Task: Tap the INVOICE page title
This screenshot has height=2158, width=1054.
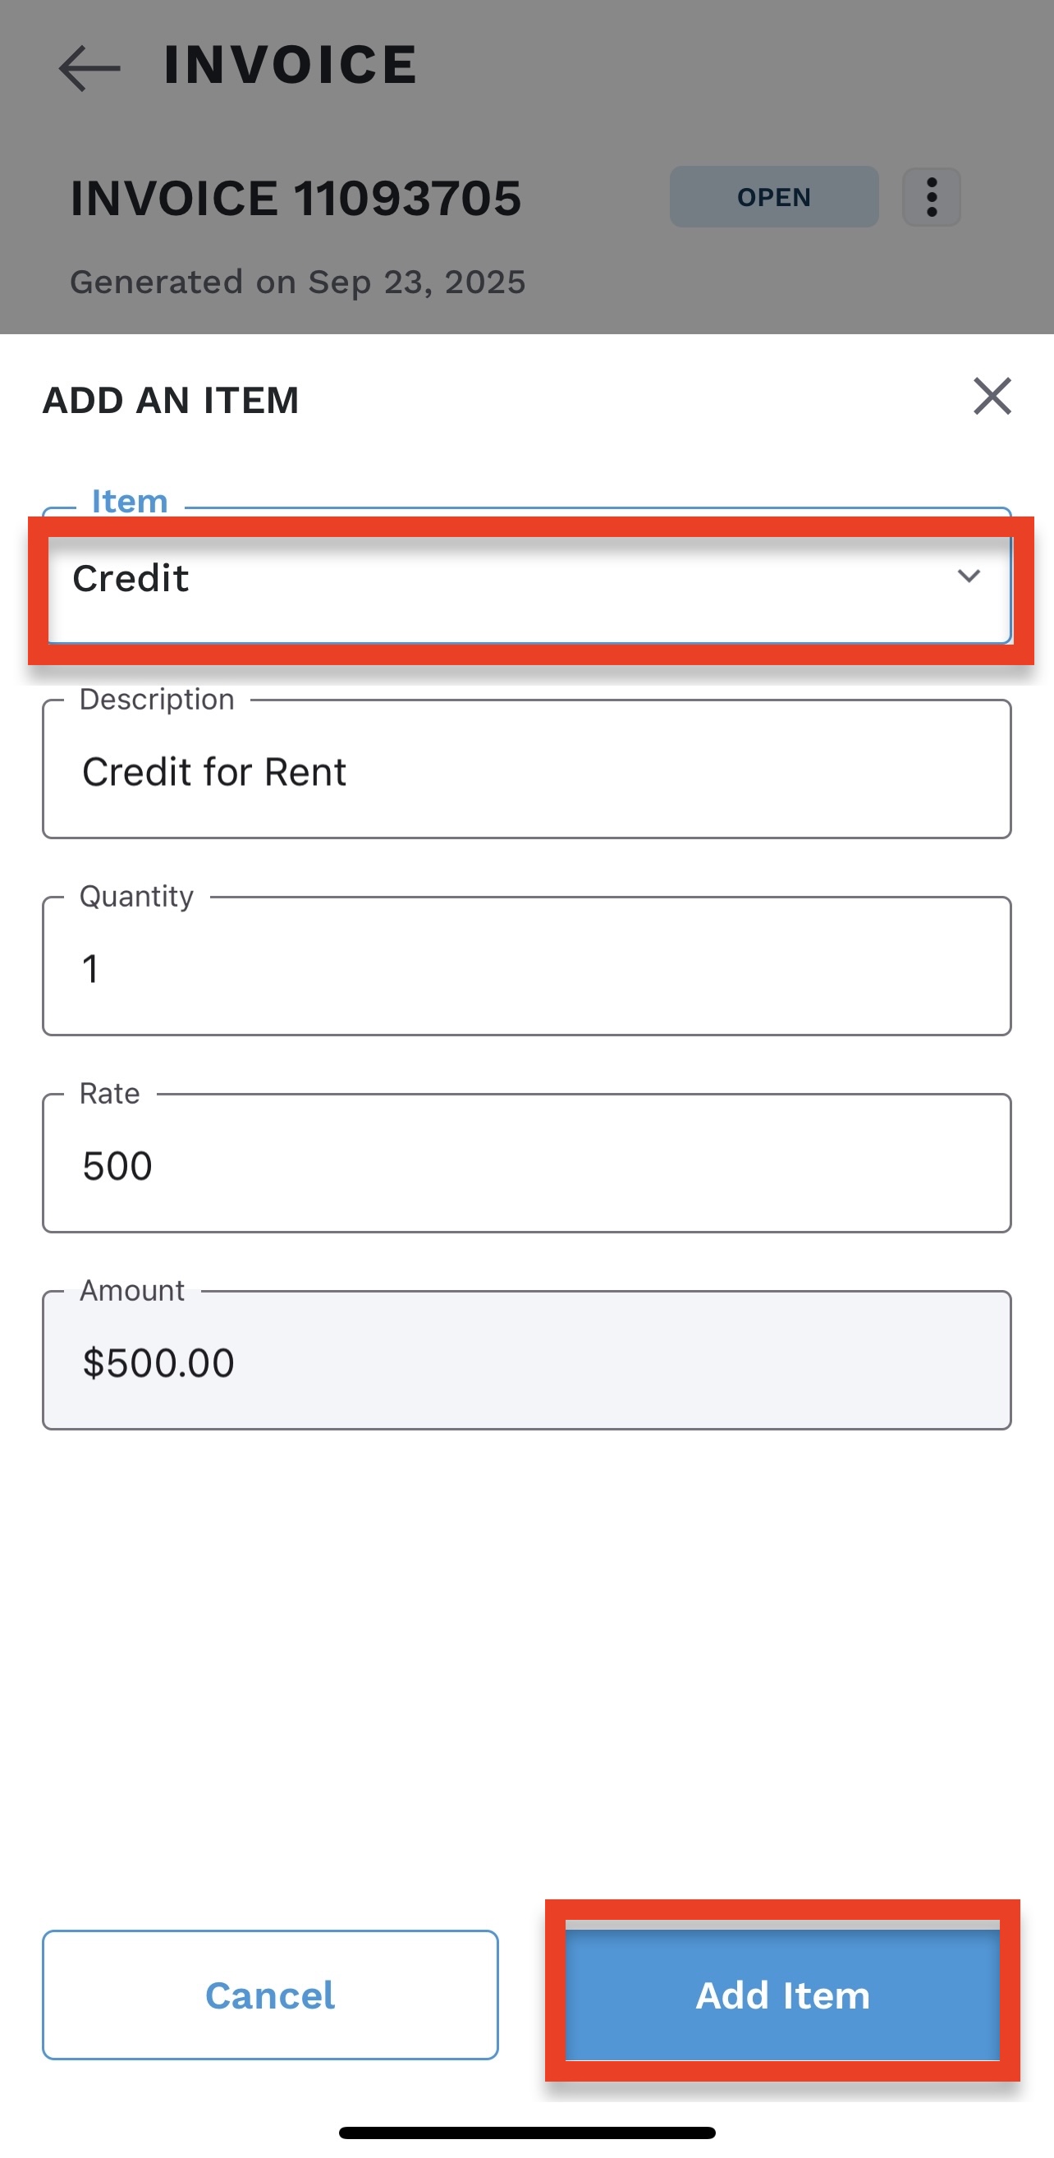Action: pyautogui.click(x=291, y=66)
